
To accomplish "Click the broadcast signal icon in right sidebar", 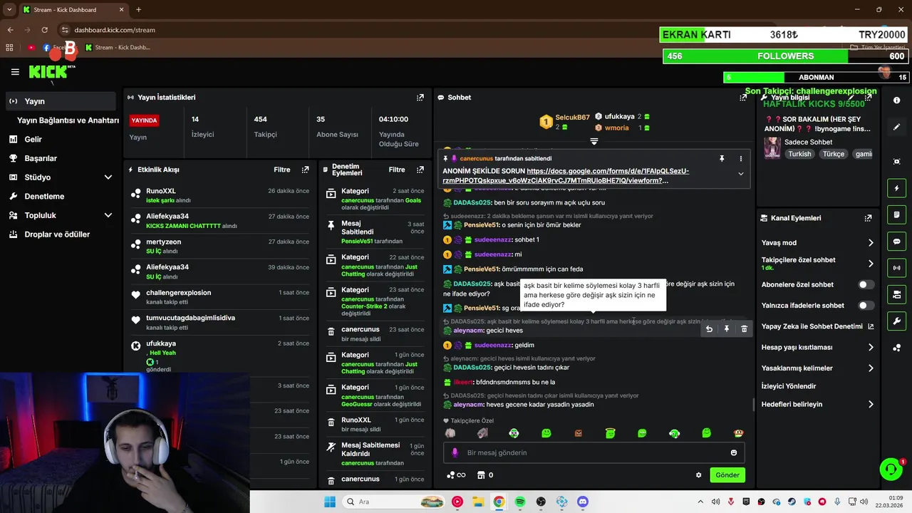I will coord(896,268).
